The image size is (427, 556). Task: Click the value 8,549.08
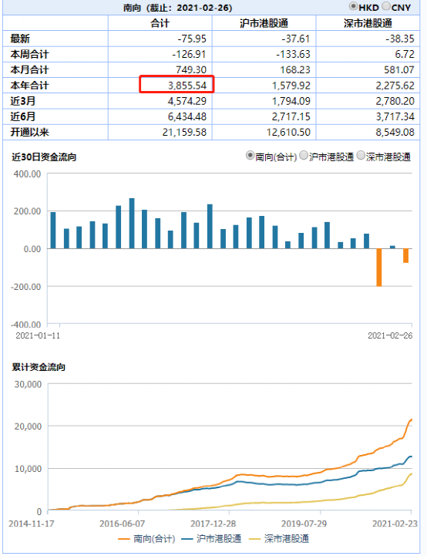[x=395, y=132]
